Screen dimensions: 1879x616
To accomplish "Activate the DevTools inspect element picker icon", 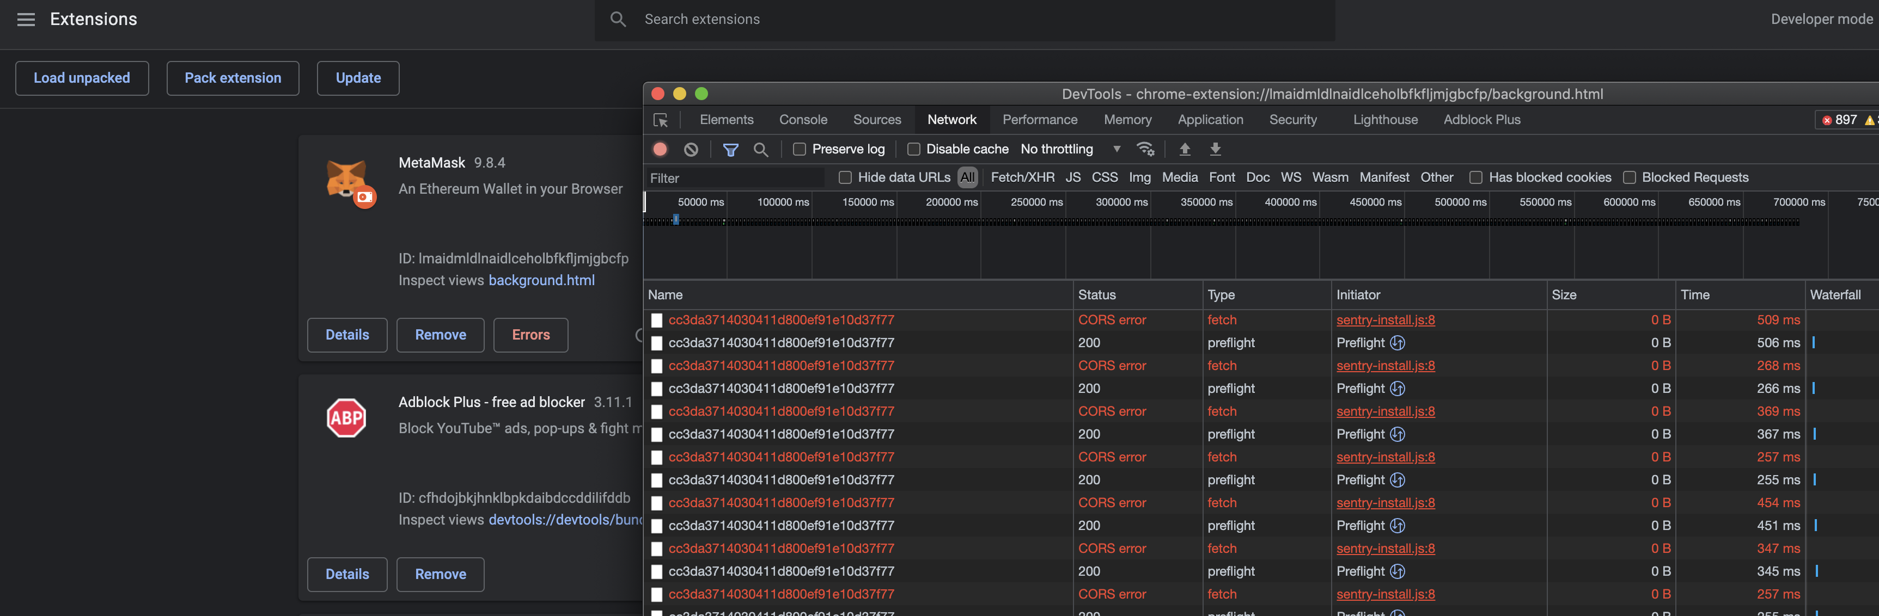I will point(661,120).
